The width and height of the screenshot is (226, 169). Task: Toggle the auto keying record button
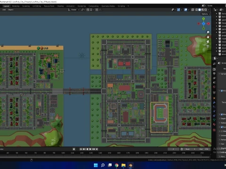tap(74, 149)
